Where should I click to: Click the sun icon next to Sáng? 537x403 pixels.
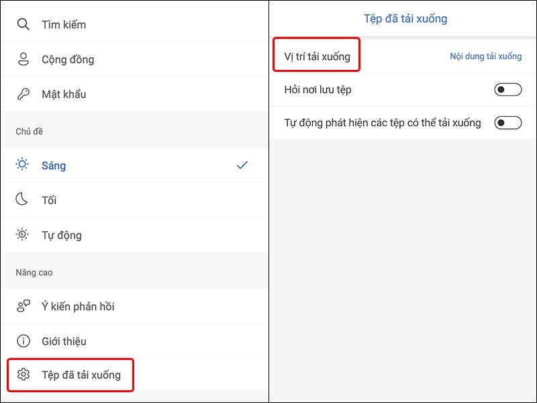click(23, 165)
